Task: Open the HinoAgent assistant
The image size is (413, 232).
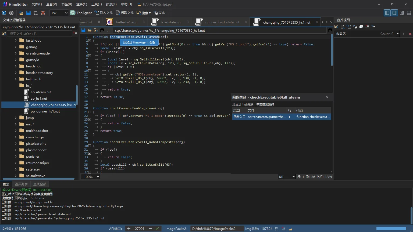Action: (x=81, y=13)
